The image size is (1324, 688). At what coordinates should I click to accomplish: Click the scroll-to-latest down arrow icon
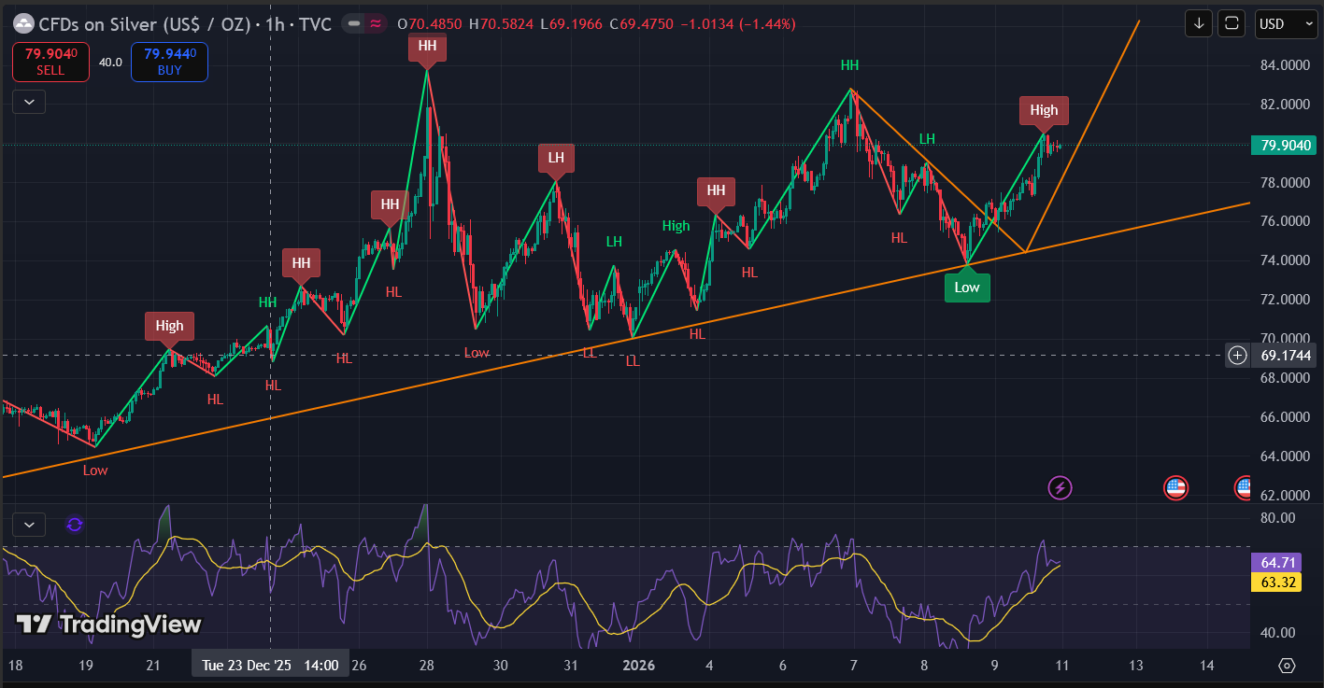[1198, 23]
